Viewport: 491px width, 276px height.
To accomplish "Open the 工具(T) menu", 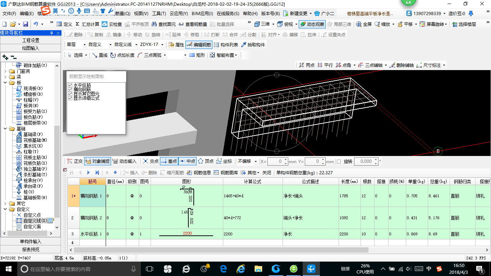I will tap(159, 13).
